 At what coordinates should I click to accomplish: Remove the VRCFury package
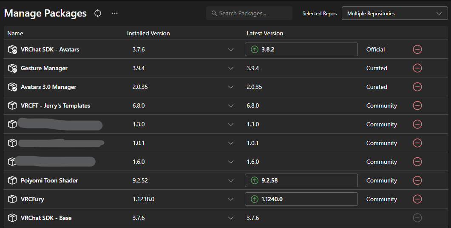417,199
